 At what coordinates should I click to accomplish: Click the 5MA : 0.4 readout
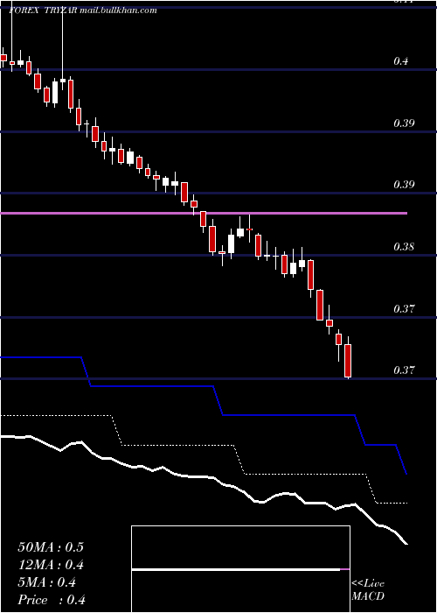click(47, 582)
